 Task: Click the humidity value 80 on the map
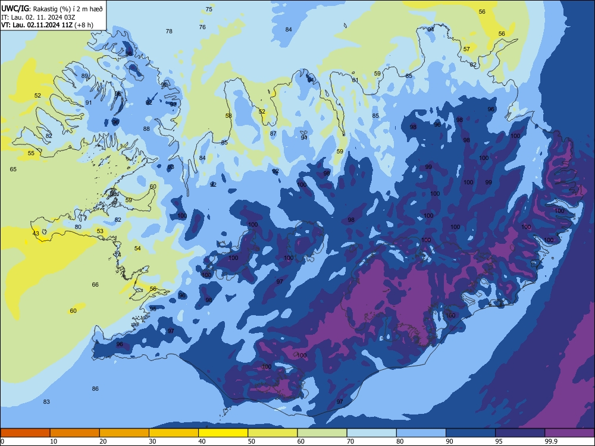pyautogui.click(x=78, y=227)
